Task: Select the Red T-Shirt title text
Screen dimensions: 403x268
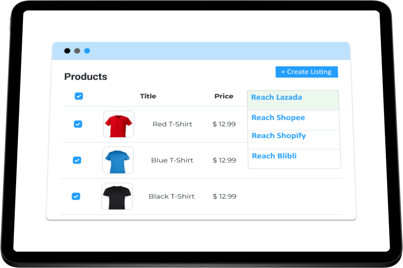Action: (x=172, y=124)
